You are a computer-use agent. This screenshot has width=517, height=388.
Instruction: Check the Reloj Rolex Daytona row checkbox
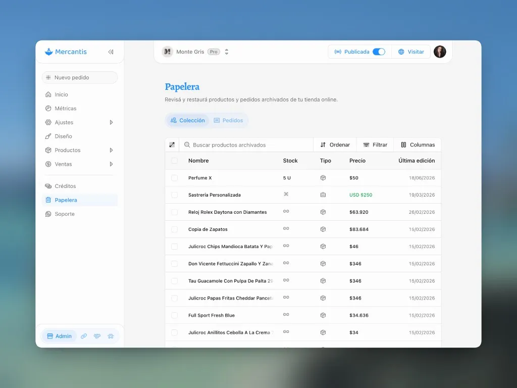[174, 212]
